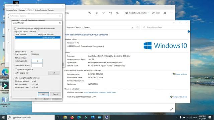
Task: Select the No paging file radio button
Action: (16, 73)
